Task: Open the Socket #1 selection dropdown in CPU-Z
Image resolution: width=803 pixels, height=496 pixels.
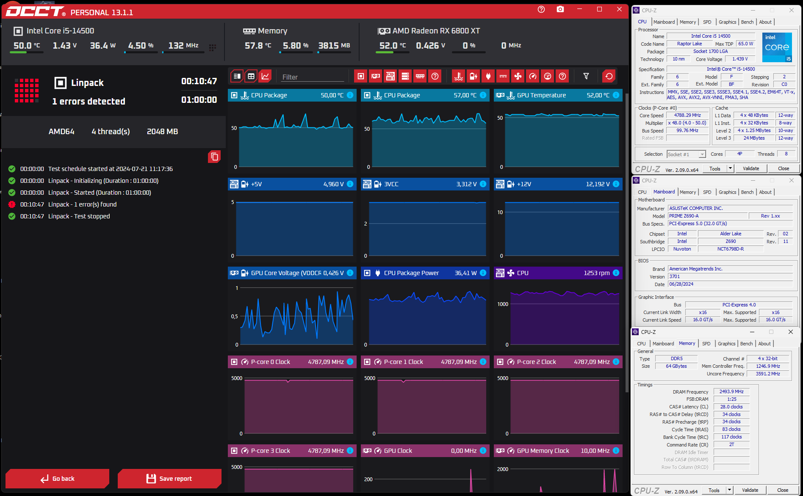Action: (686, 154)
